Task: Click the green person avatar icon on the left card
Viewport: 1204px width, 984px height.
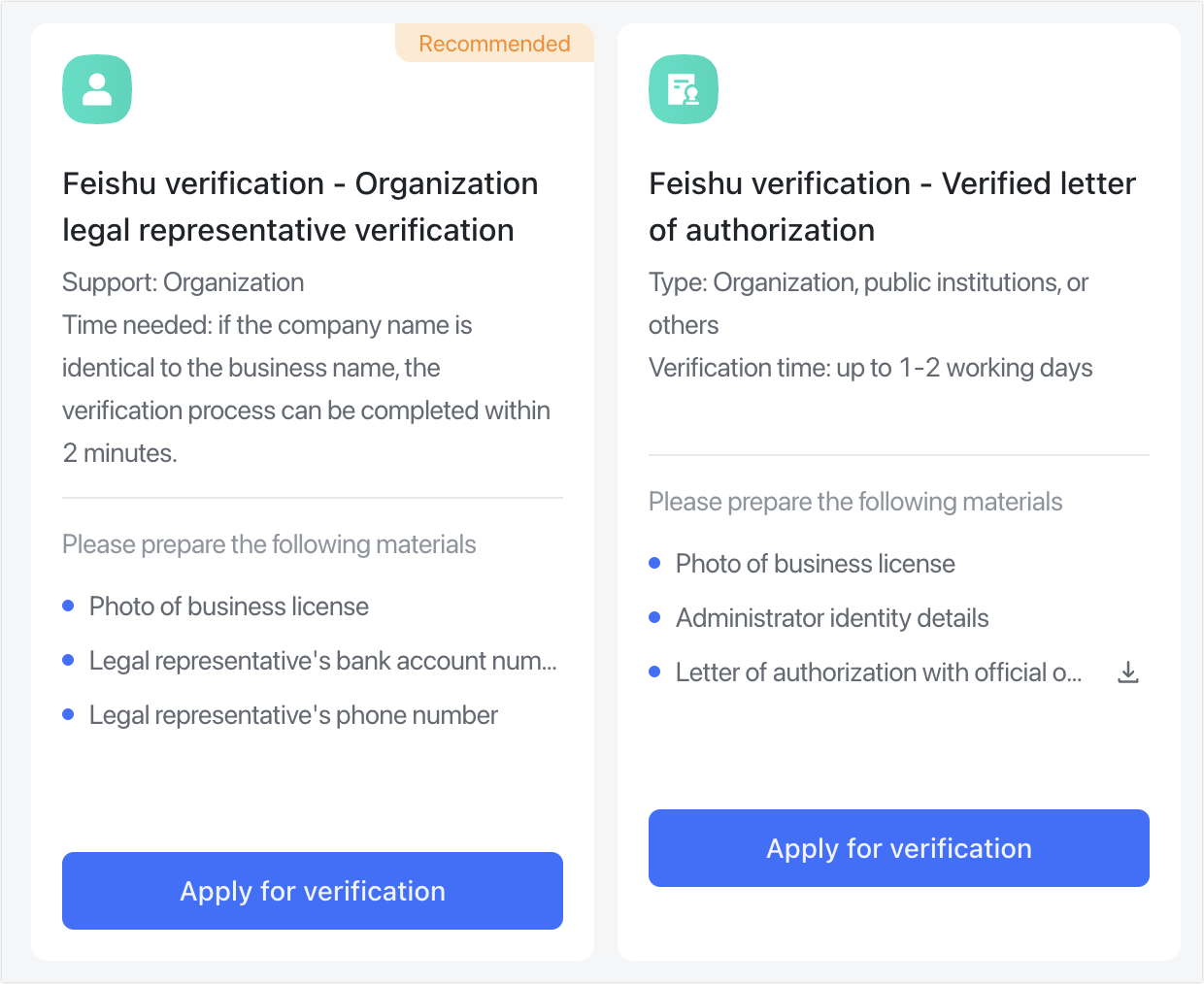Action: (x=97, y=88)
